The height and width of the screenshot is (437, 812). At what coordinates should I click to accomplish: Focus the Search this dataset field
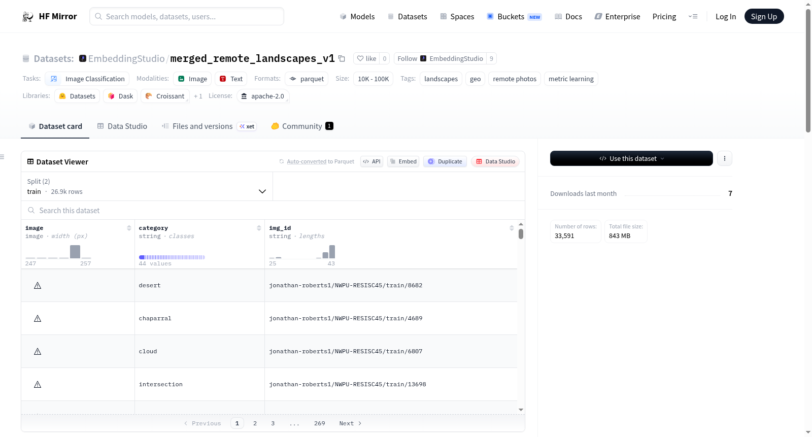coord(273,211)
